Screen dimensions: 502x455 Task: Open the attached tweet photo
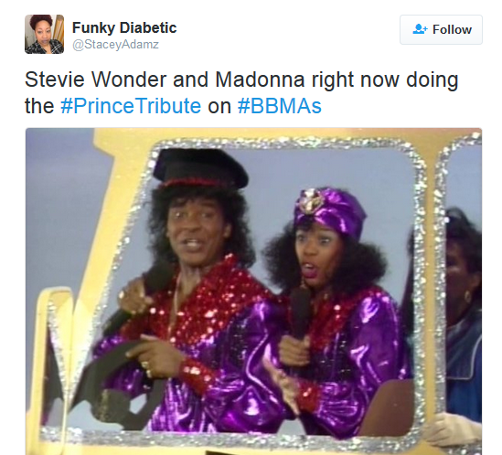(253, 291)
